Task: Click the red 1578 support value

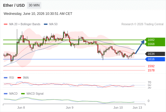Action: (x=151, y=70)
